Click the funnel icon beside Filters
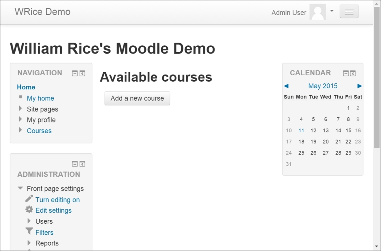The height and width of the screenshot is (251, 381). 29,231
